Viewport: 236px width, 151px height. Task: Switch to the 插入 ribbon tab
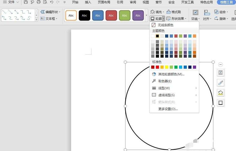pos(88,2)
